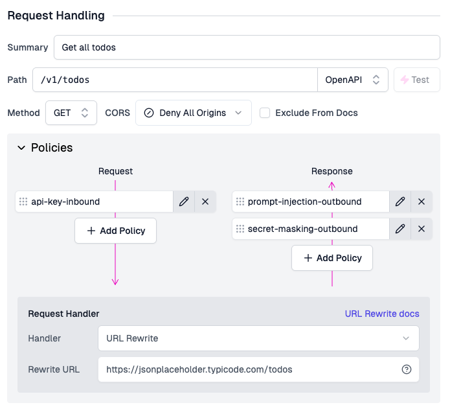Viewport: 450px width, 416px height.
Task: Remove the api-key-inbound policy
Action: pos(205,202)
